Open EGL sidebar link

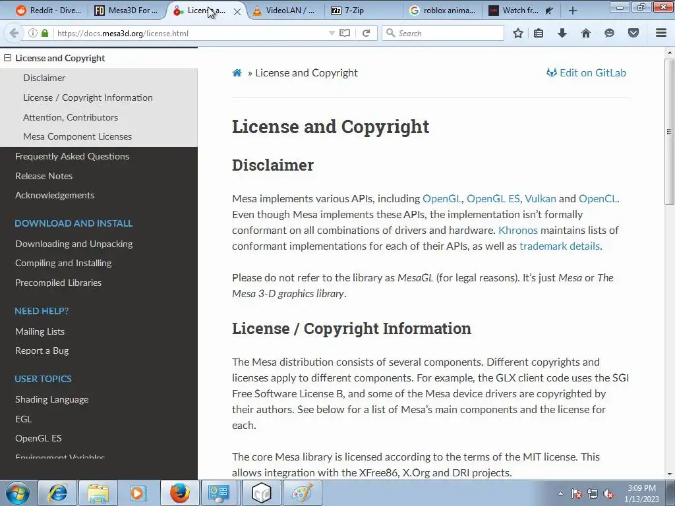point(23,418)
